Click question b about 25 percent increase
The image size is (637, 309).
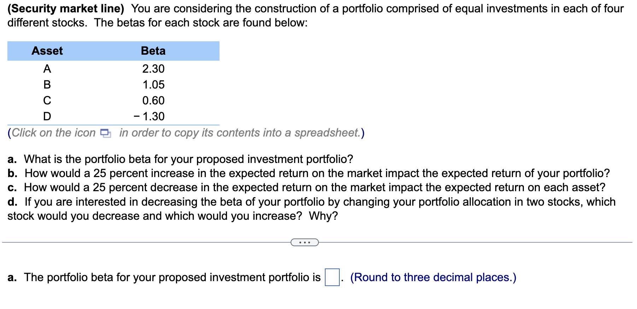(309, 173)
